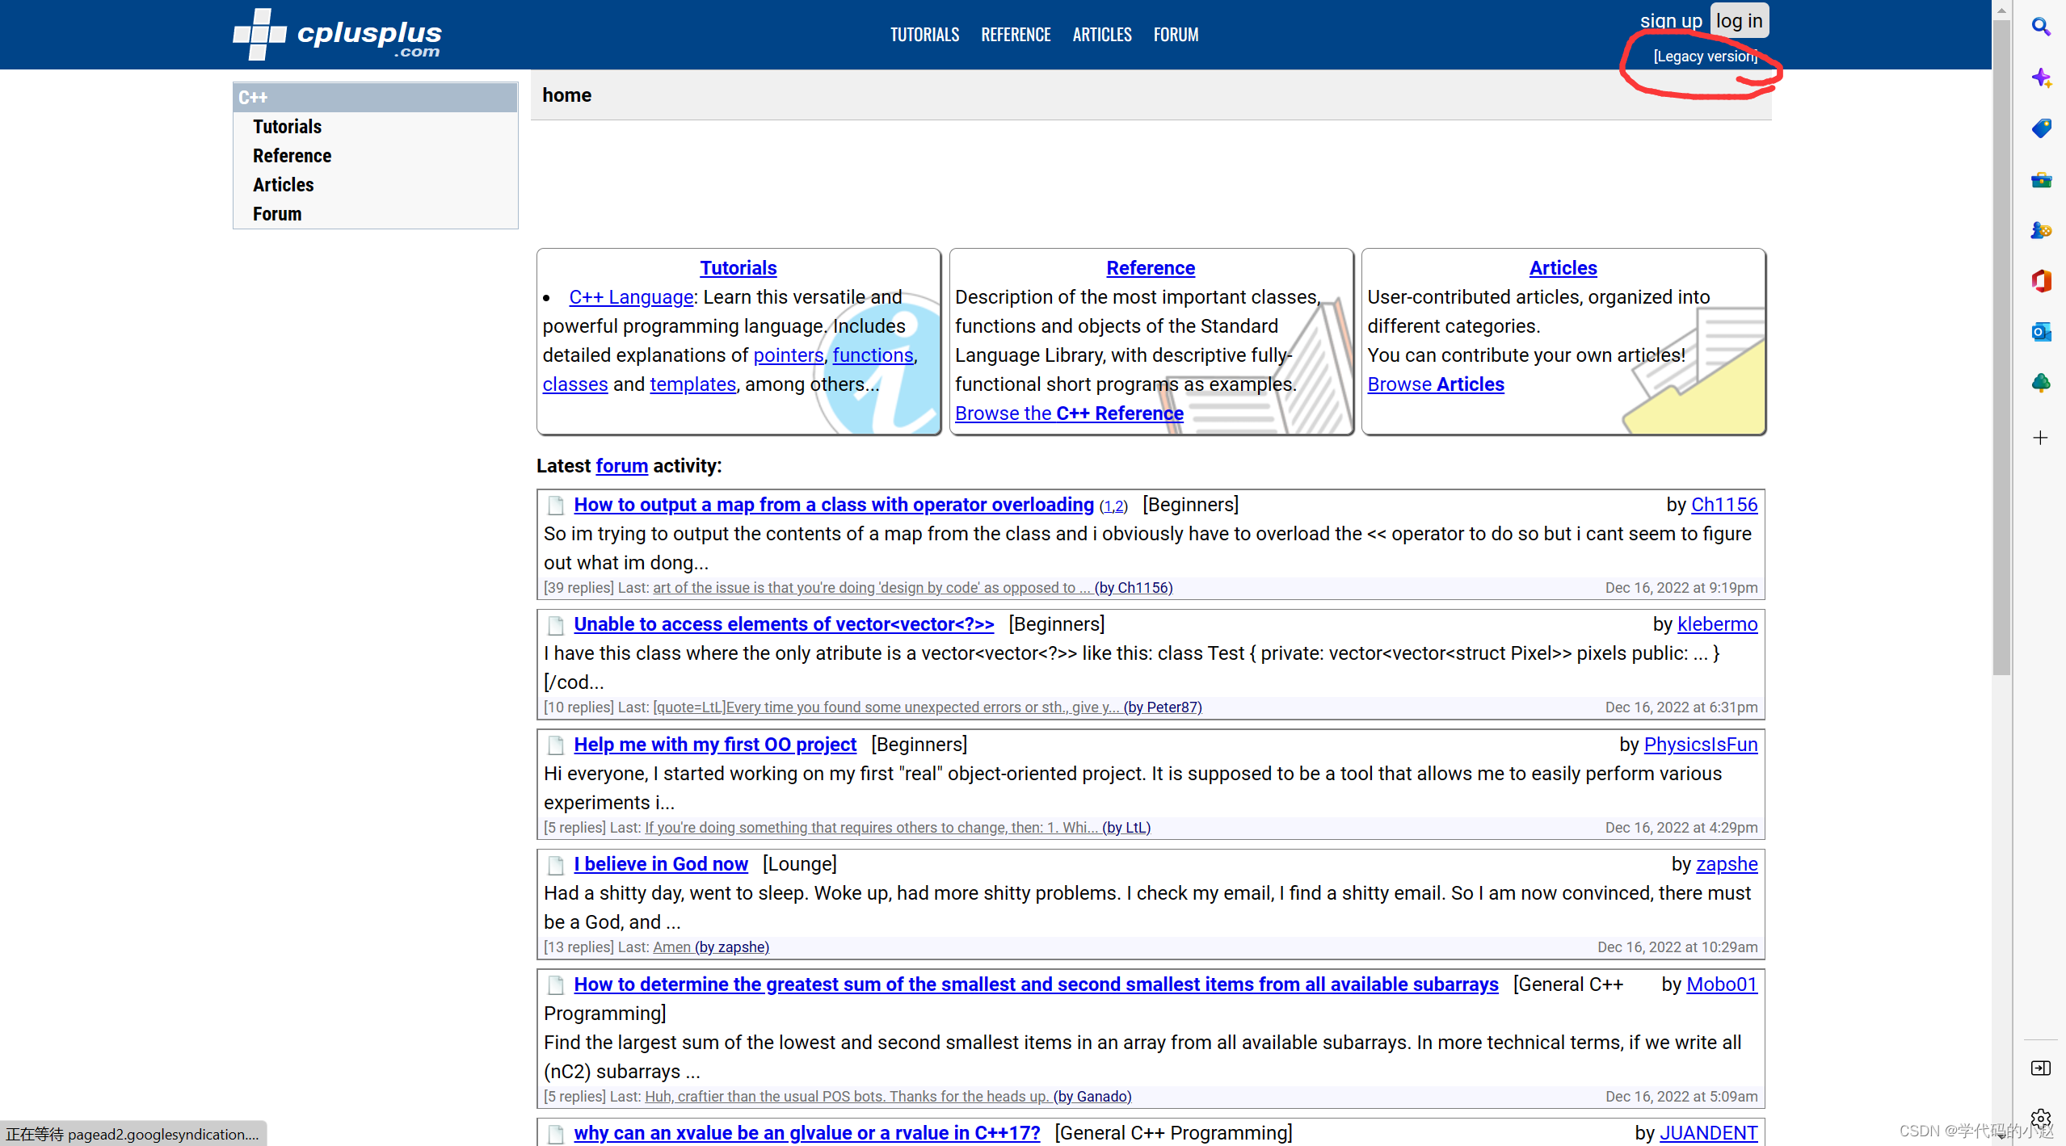Click the games sidebar icon

point(2041,230)
